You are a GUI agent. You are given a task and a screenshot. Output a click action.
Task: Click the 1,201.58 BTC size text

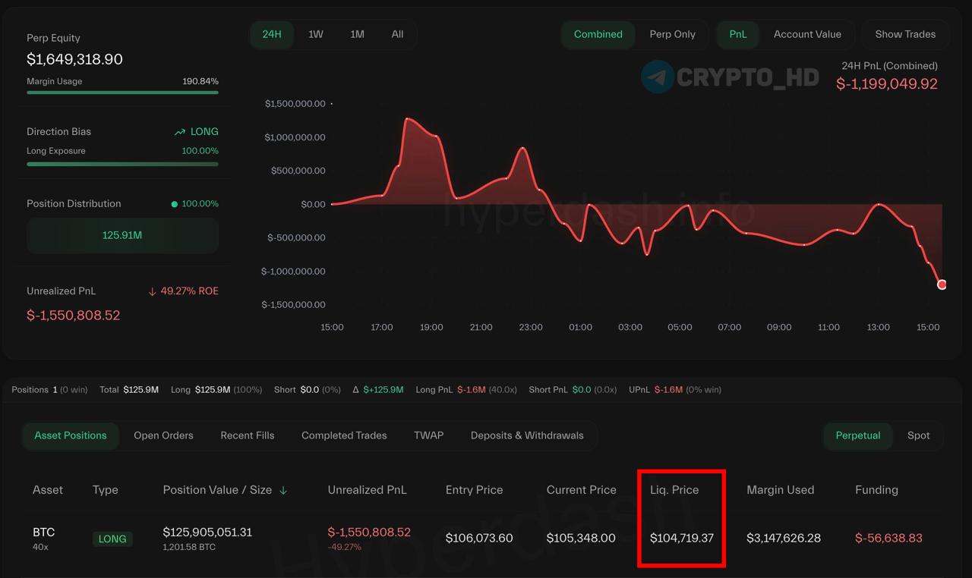click(189, 547)
